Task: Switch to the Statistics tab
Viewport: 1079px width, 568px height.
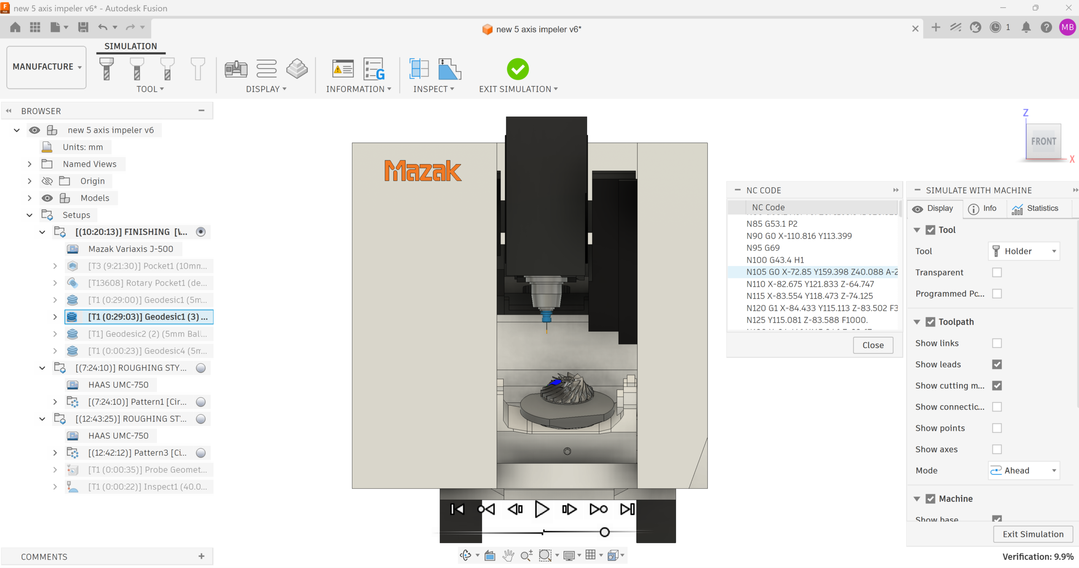Action: [1036, 208]
